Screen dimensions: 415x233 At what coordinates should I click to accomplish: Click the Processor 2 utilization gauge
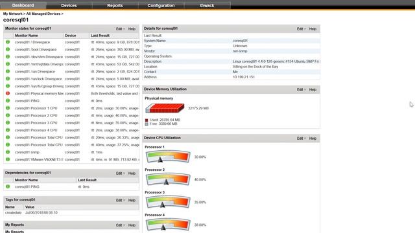(168, 179)
